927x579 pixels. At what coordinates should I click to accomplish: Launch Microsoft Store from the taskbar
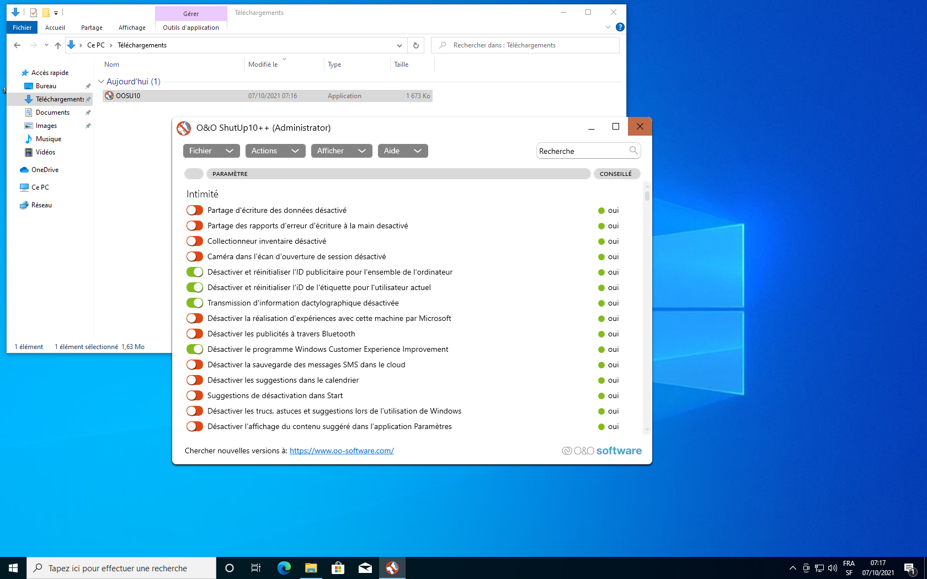click(x=338, y=568)
